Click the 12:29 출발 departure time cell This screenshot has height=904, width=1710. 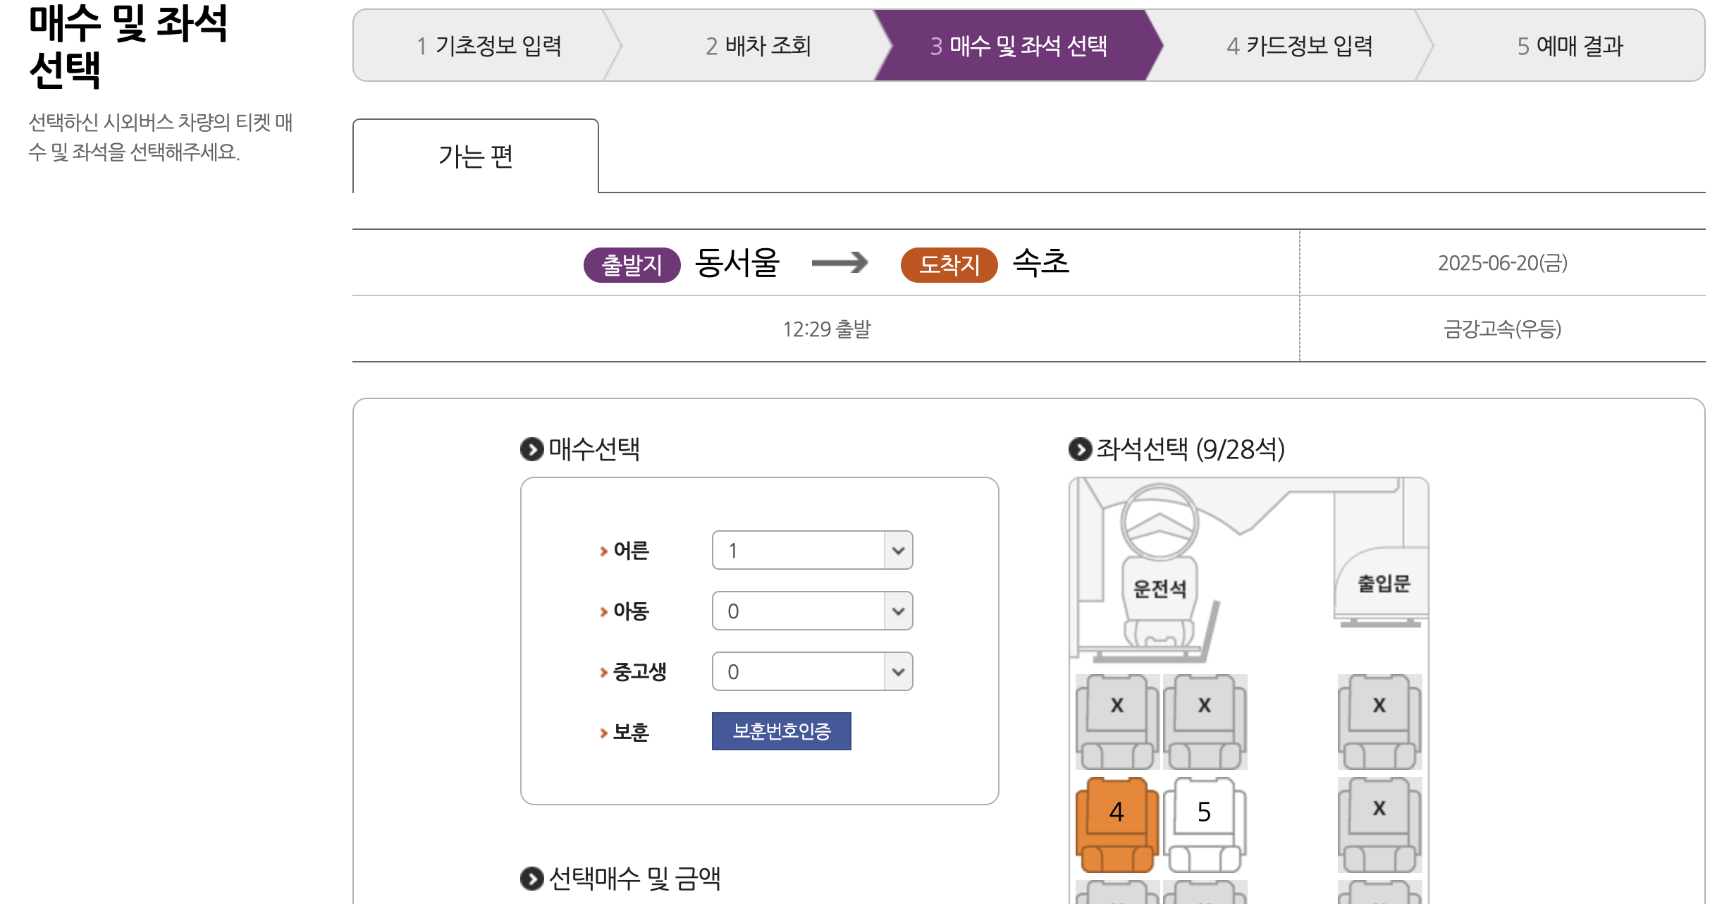[x=826, y=329]
